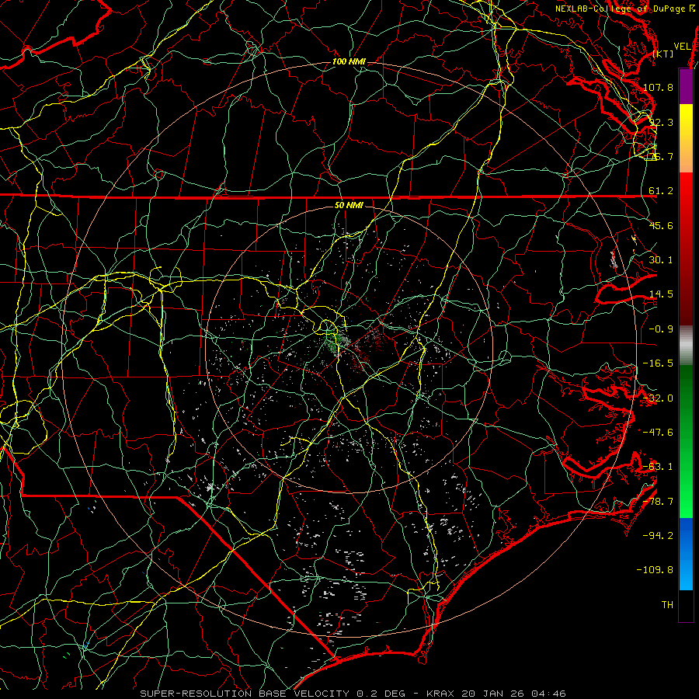This screenshot has height=699, width=699.
Task: Click the VEL legend title
Action: [x=682, y=47]
